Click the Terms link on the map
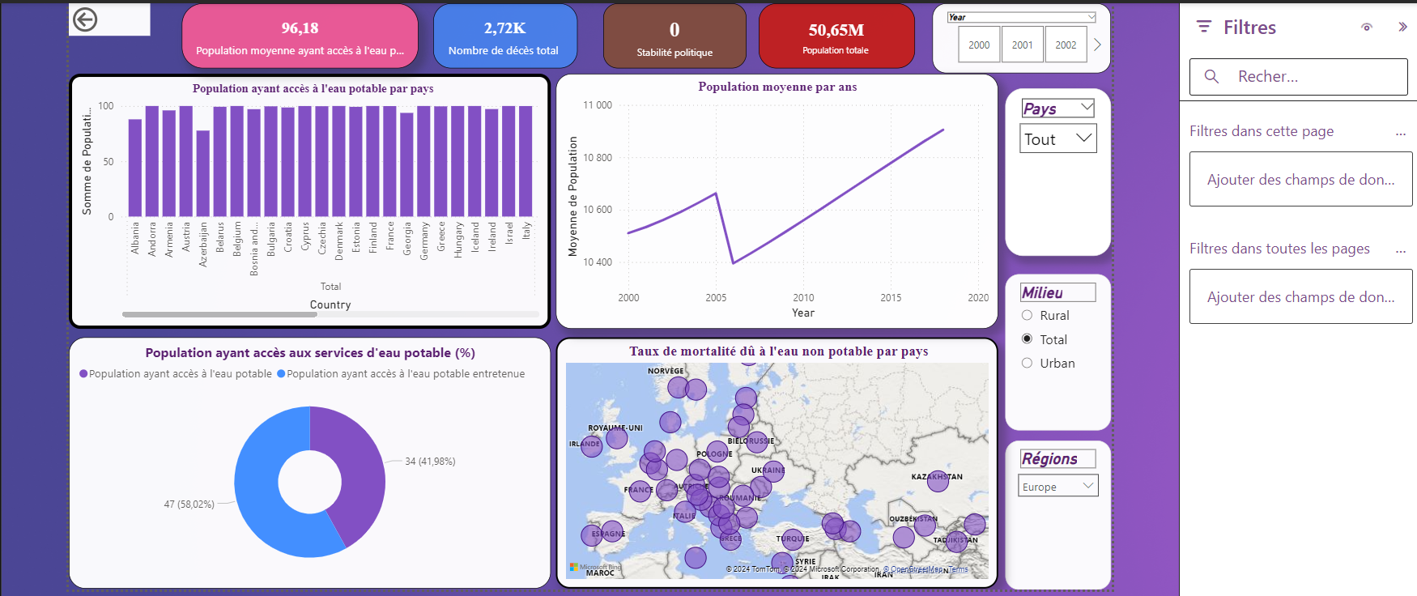This screenshot has height=596, width=1417. [959, 569]
